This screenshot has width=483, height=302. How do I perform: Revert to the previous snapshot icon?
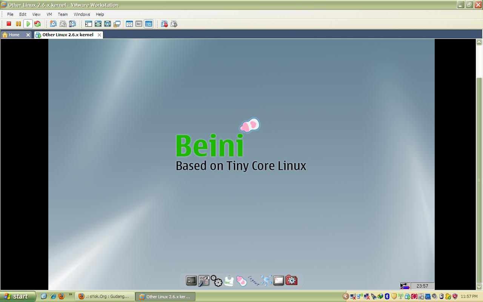[x=63, y=24]
